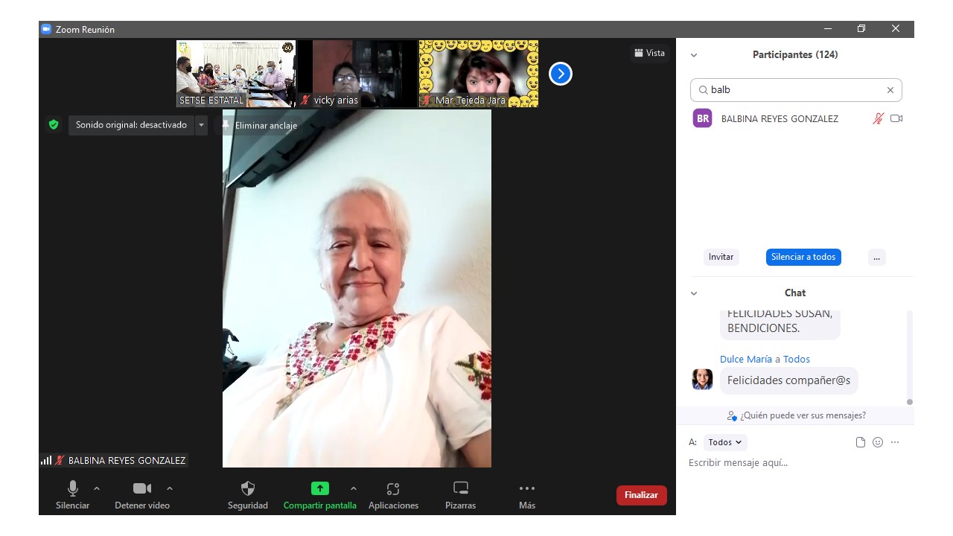953x536 pixels.
Task: Mute everyone with Silenciar a todos
Action: [x=803, y=257]
